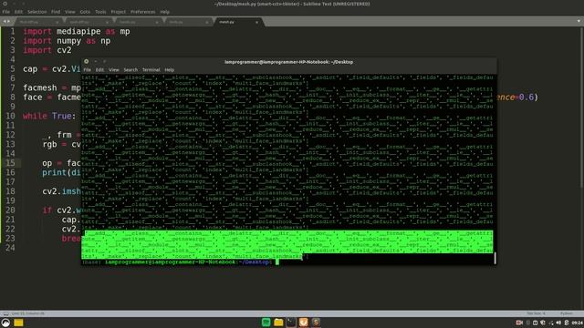This screenshot has height=328, width=584.
Task: Open the Selection menu
Action: pos(36,12)
